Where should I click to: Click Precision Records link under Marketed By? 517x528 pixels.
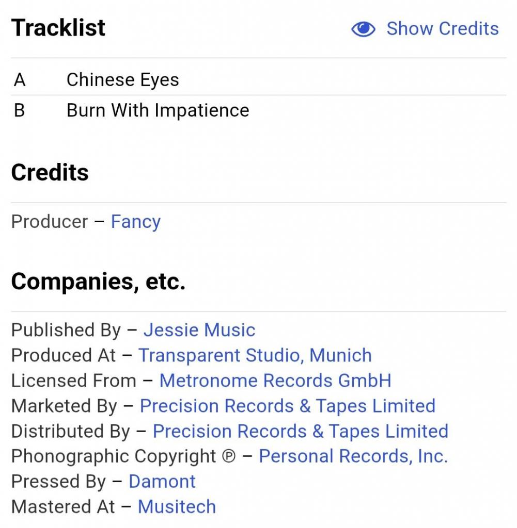click(288, 406)
